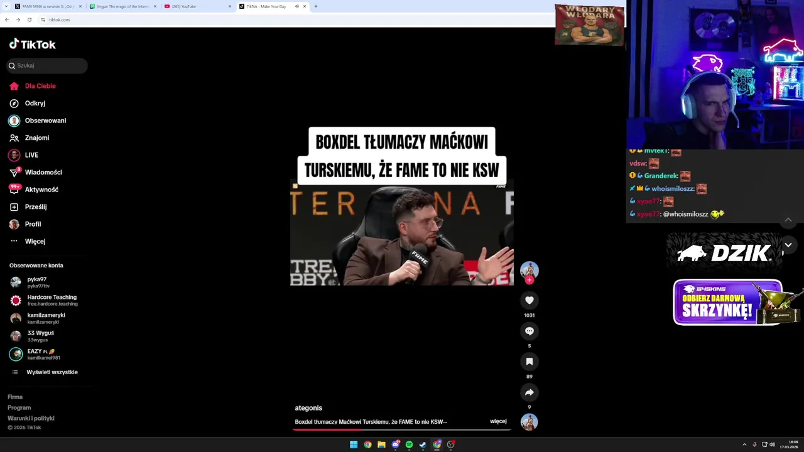This screenshot has width=804, height=452.
Task: Click the TikTok logo in sidebar
Action: click(33, 44)
